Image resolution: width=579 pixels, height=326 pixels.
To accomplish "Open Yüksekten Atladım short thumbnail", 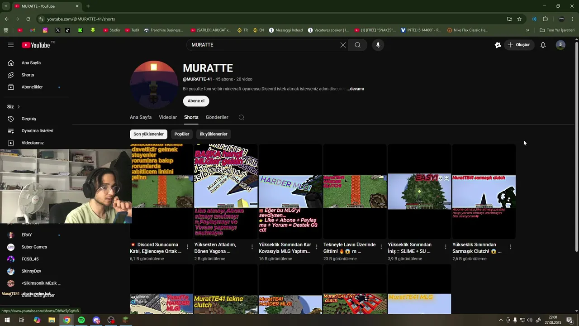I will click(226, 192).
